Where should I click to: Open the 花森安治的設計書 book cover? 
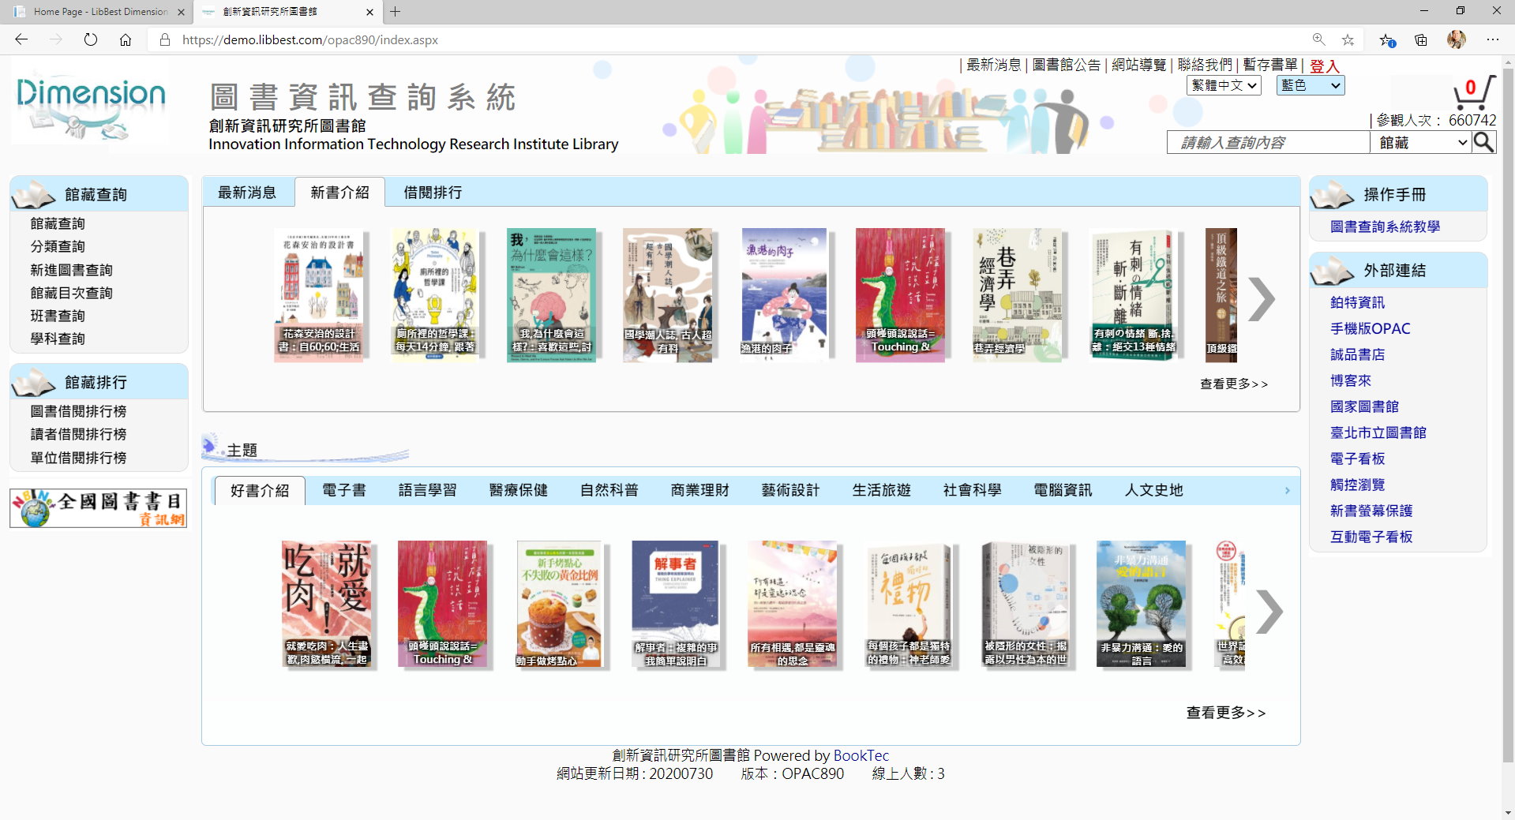tap(319, 295)
